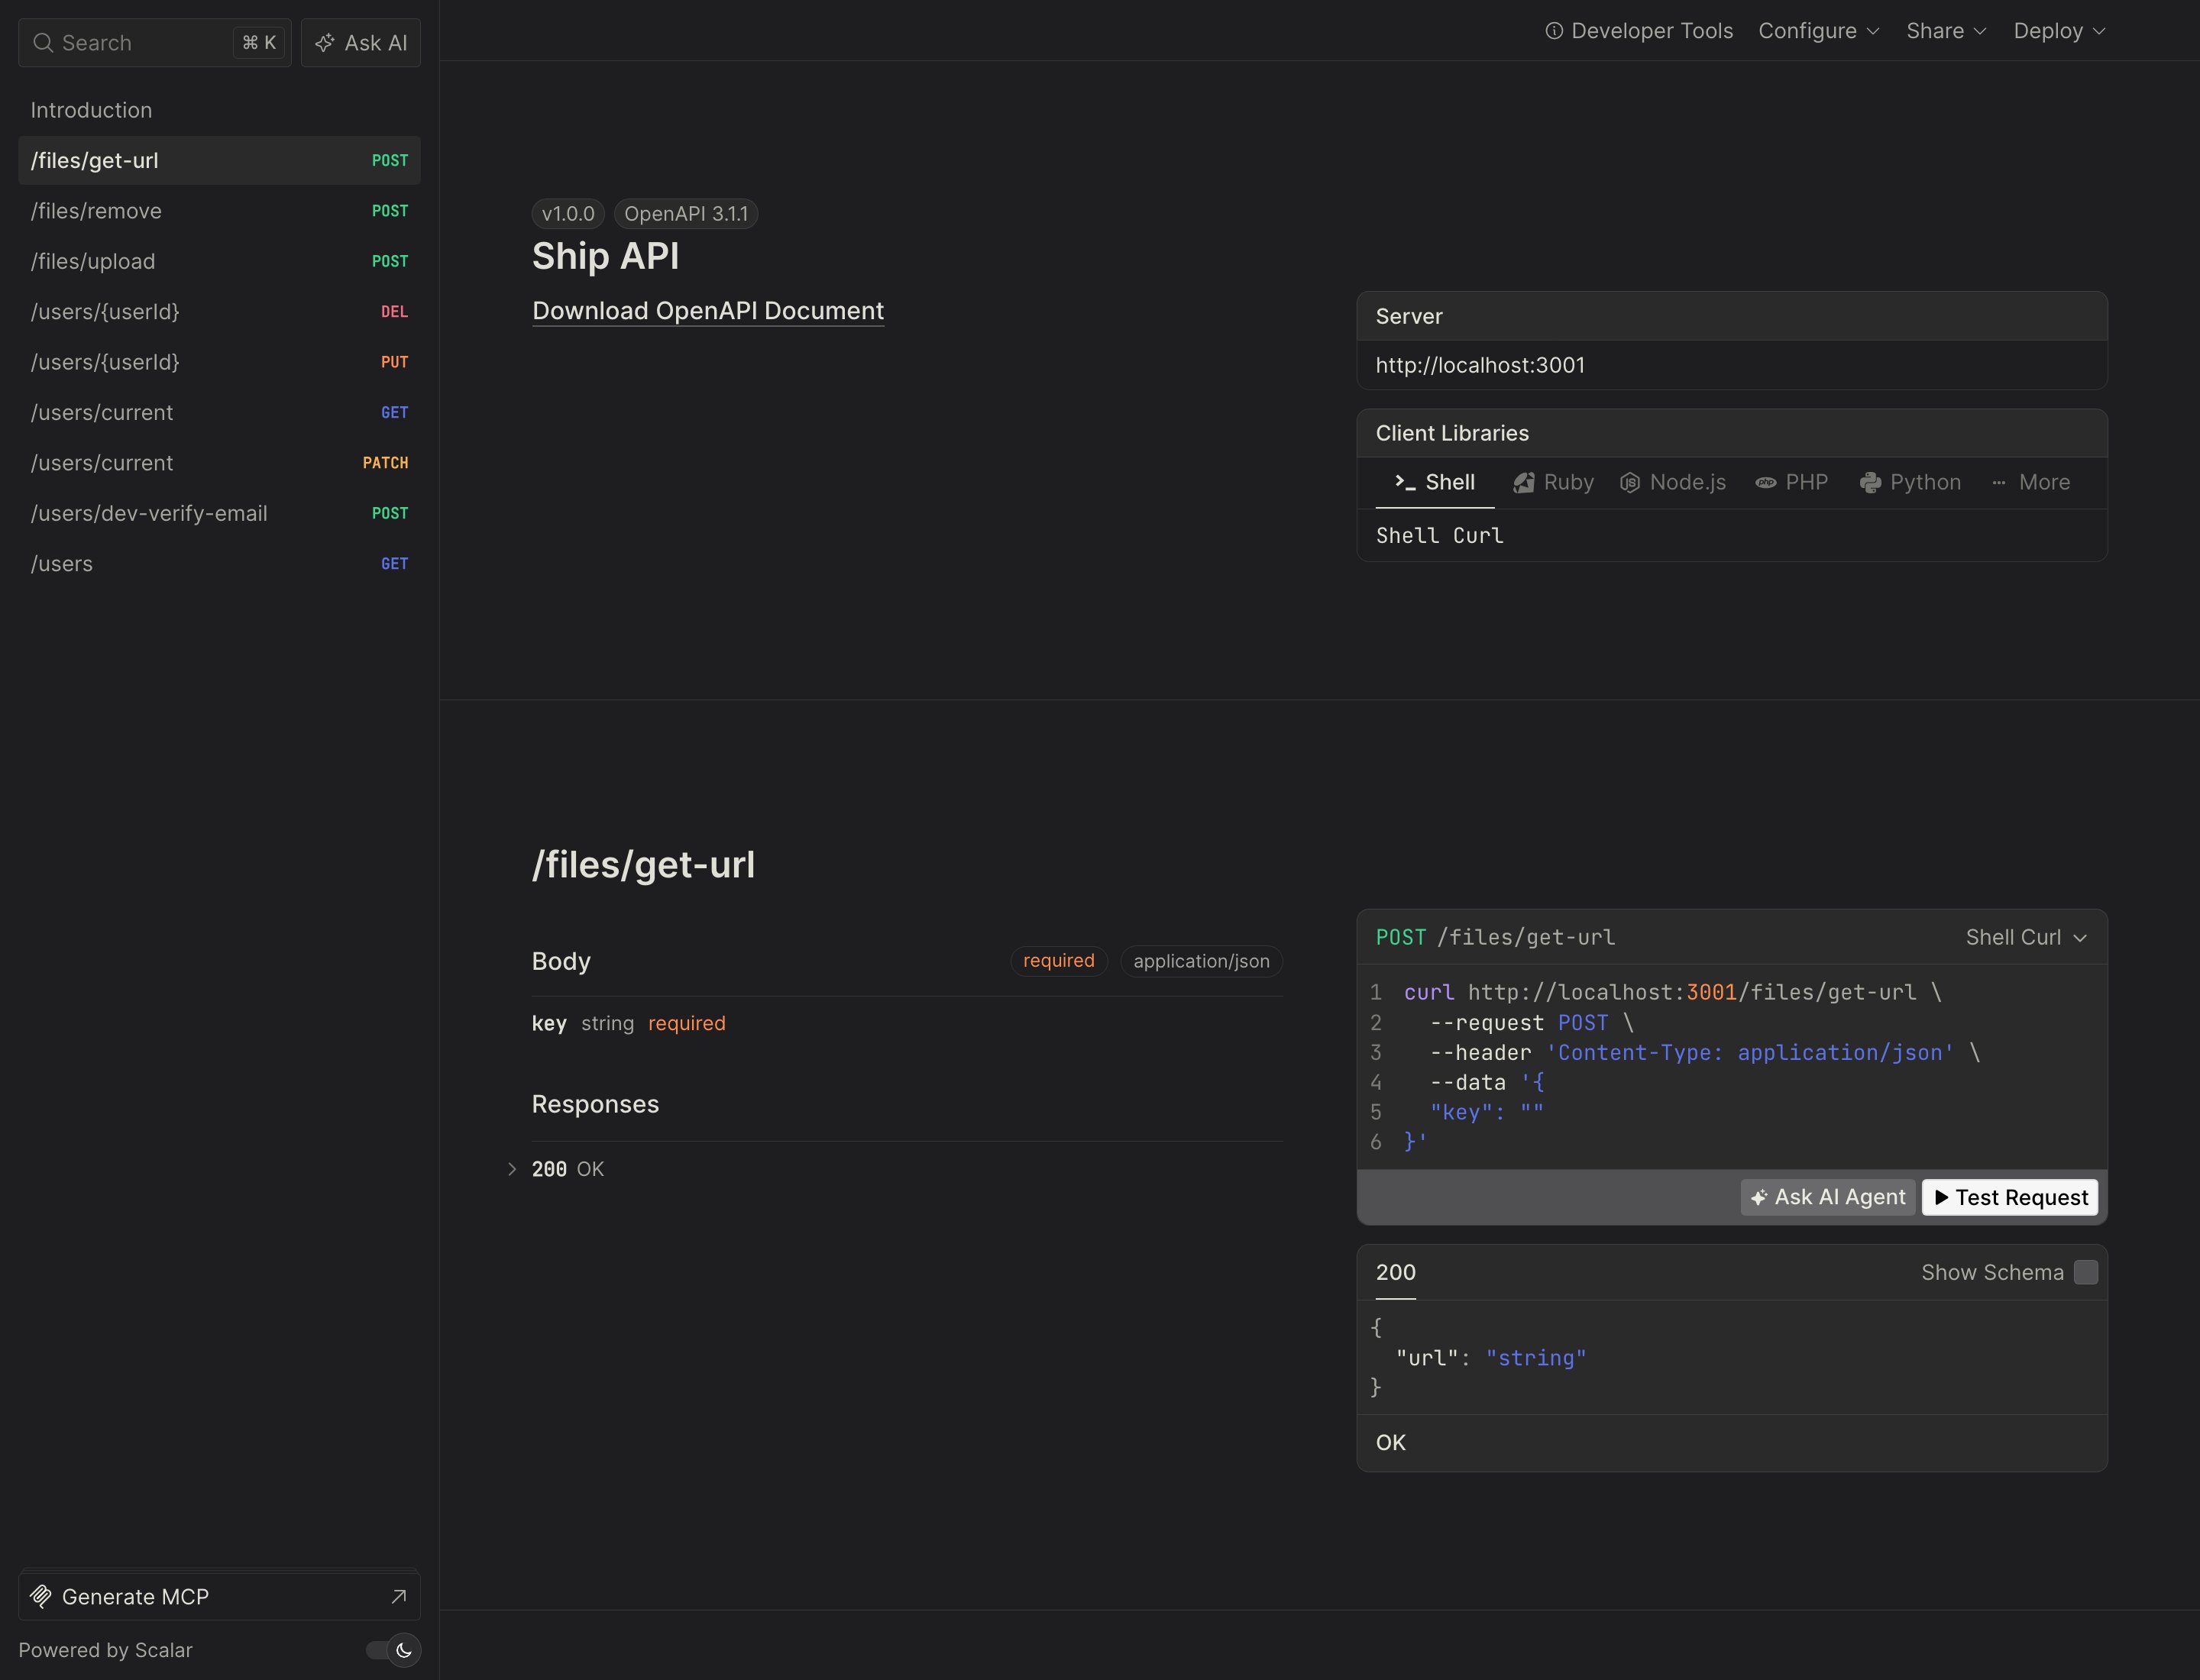2200x1680 pixels.
Task: Switch to the Python client tab
Action: (x=1910, y=482)
